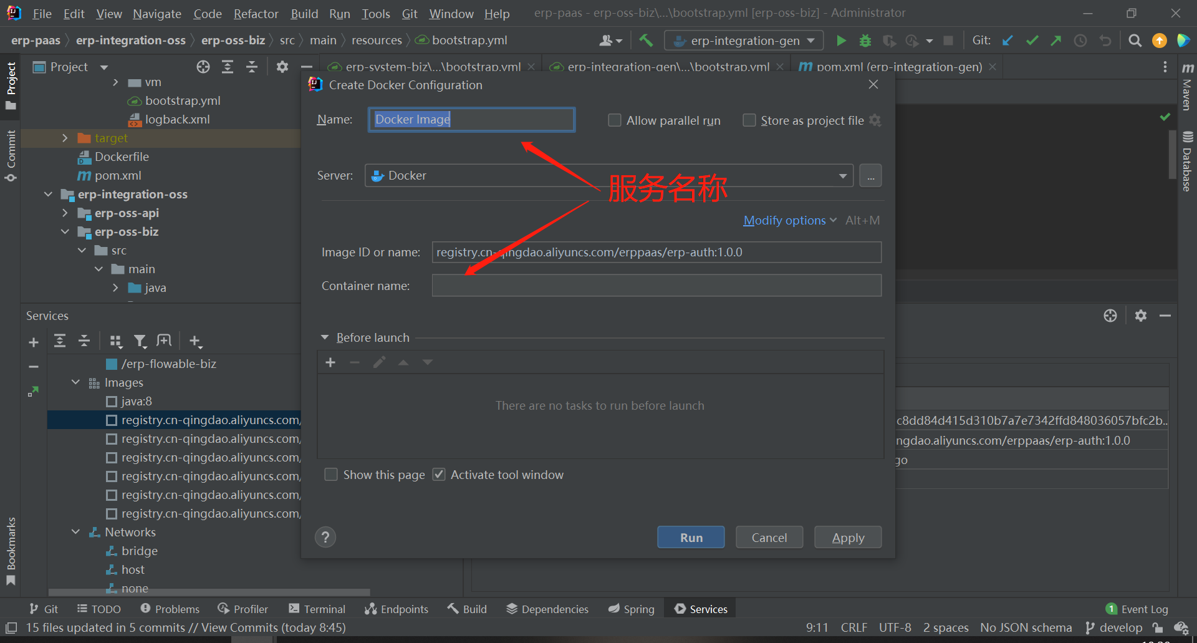The width and height of the screenshot is (1197, 643).
Task: Click Git update project arrow icon
Action: [1007, 41]
